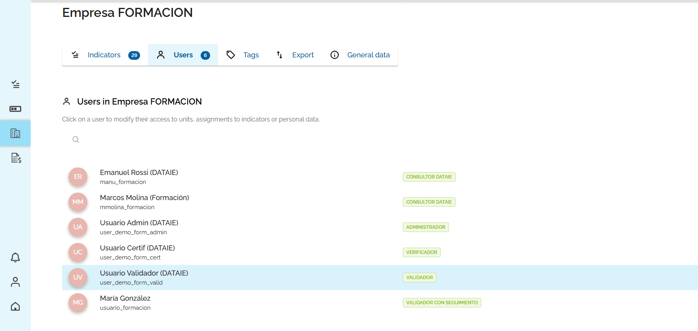Click the export arrows icon in tabs

[279, 55]
